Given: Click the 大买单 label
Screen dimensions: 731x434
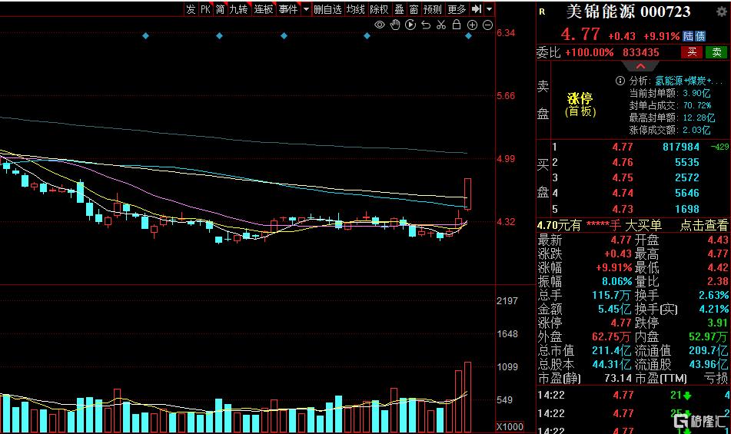Looking at the screenshot, I should 643,225.
